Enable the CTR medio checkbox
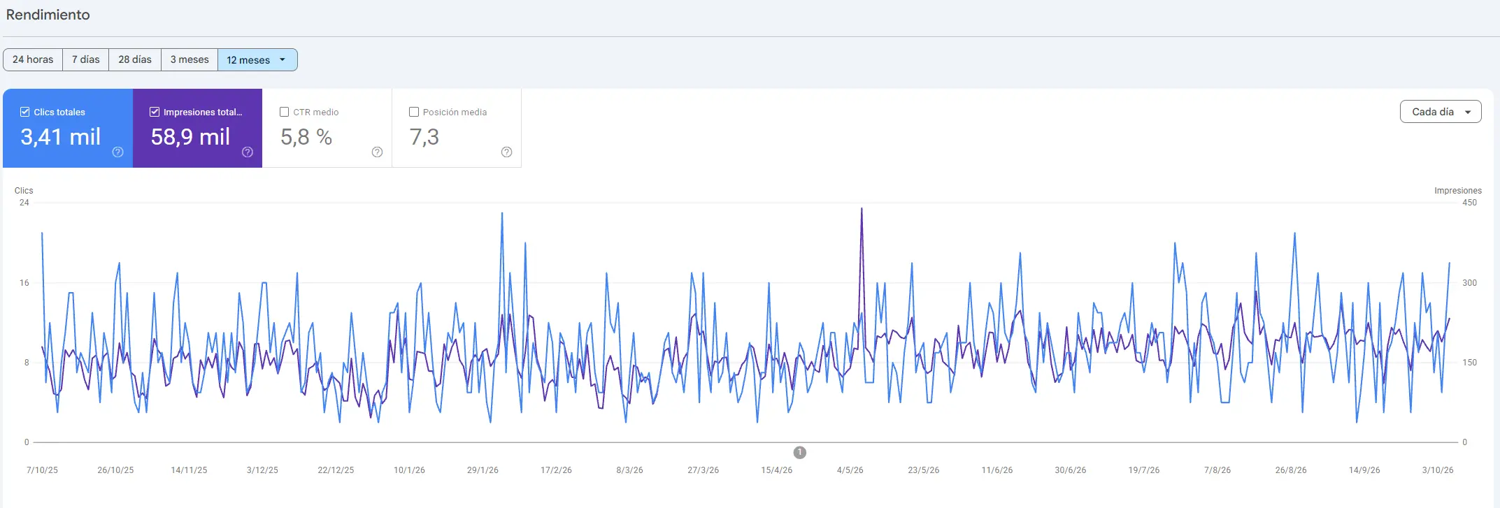Viewport: 1500px width, 508px height. [x=285, y=112]
